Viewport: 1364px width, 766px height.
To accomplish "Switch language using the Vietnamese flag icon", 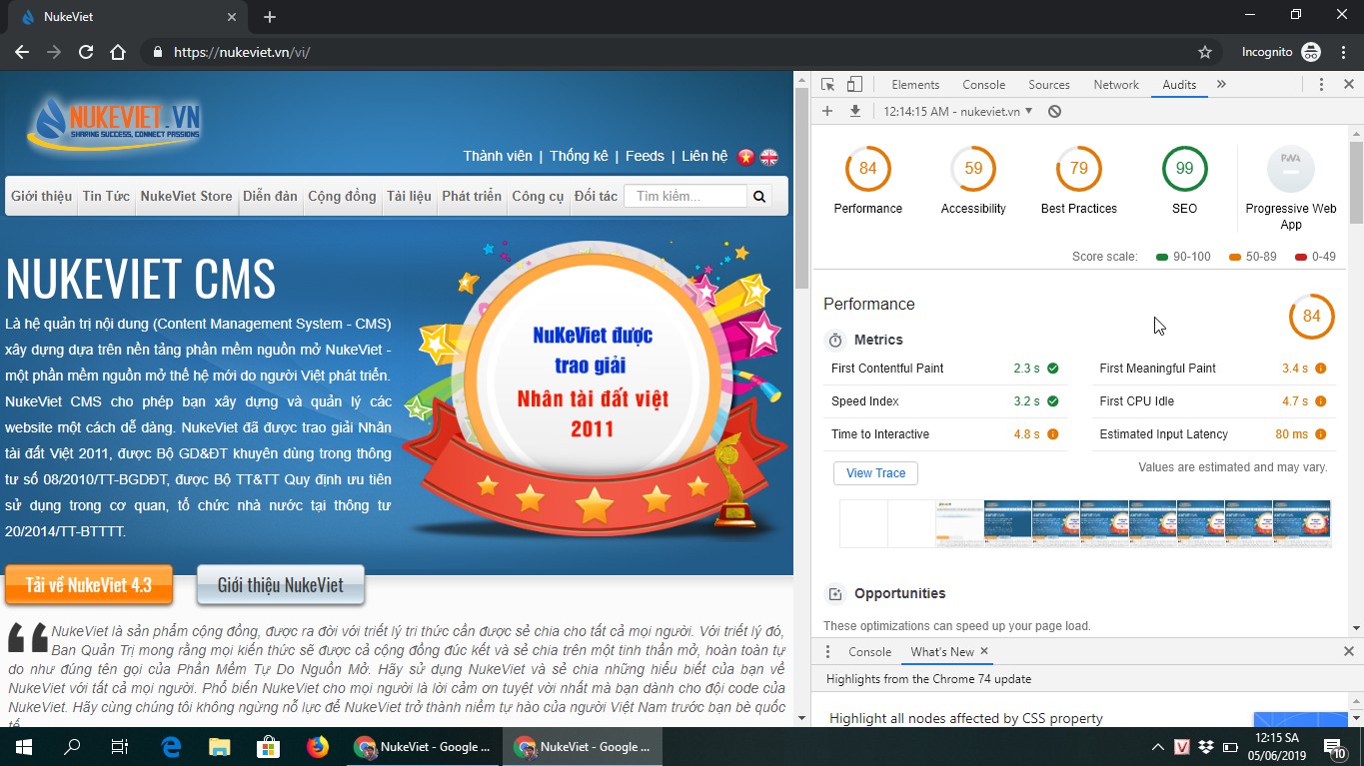I will point(745,157).
